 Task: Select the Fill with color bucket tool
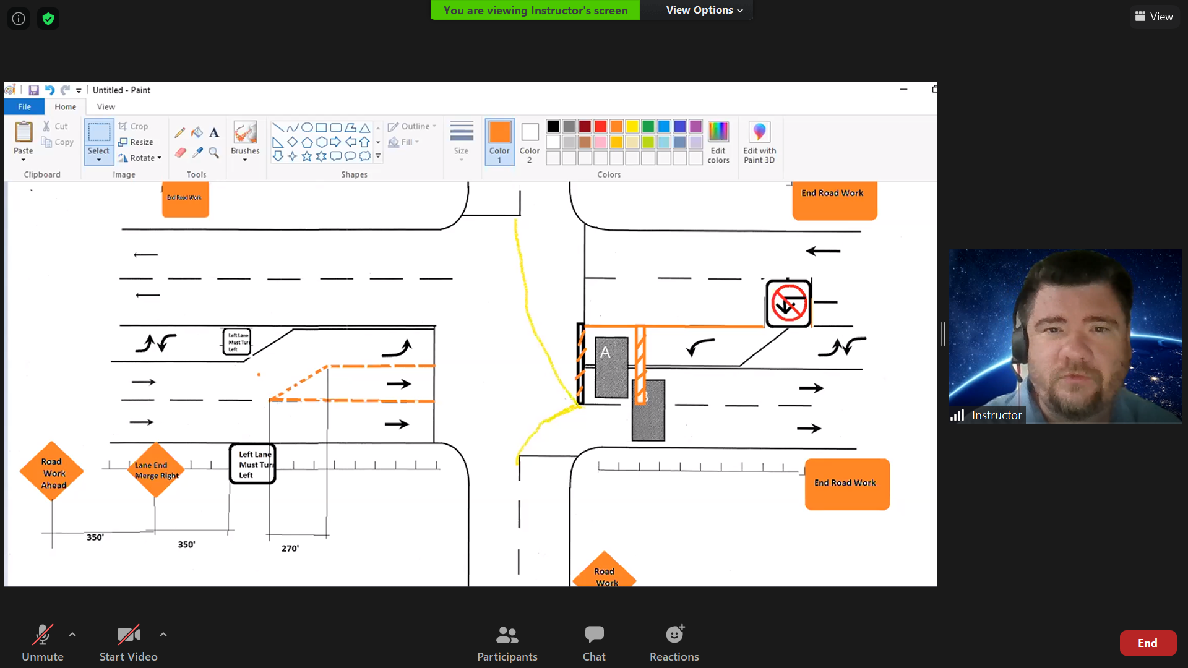pos(197,132)
